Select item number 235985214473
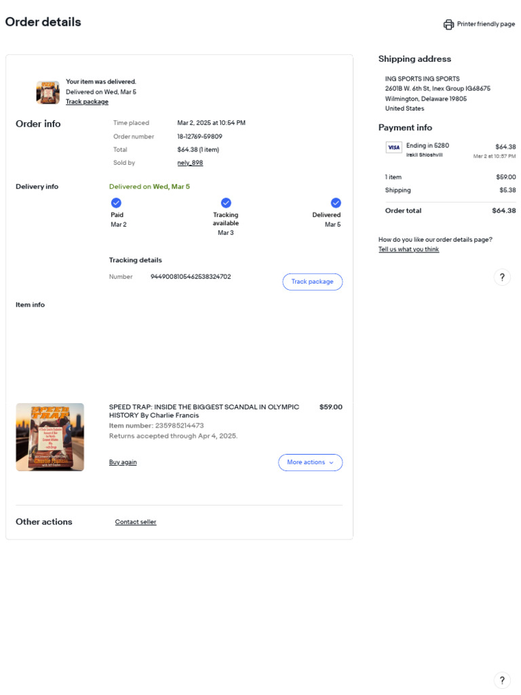The width and height of the screenshot is (521, 695). (x=179, y=426)
